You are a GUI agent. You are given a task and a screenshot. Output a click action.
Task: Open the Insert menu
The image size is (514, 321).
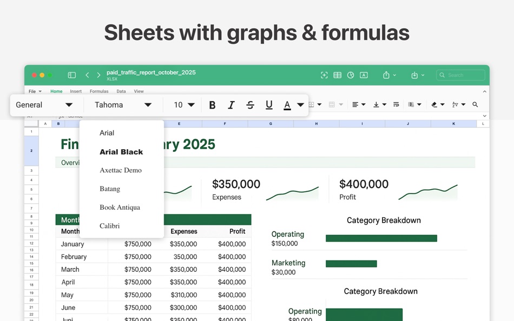tap(76, 91)
